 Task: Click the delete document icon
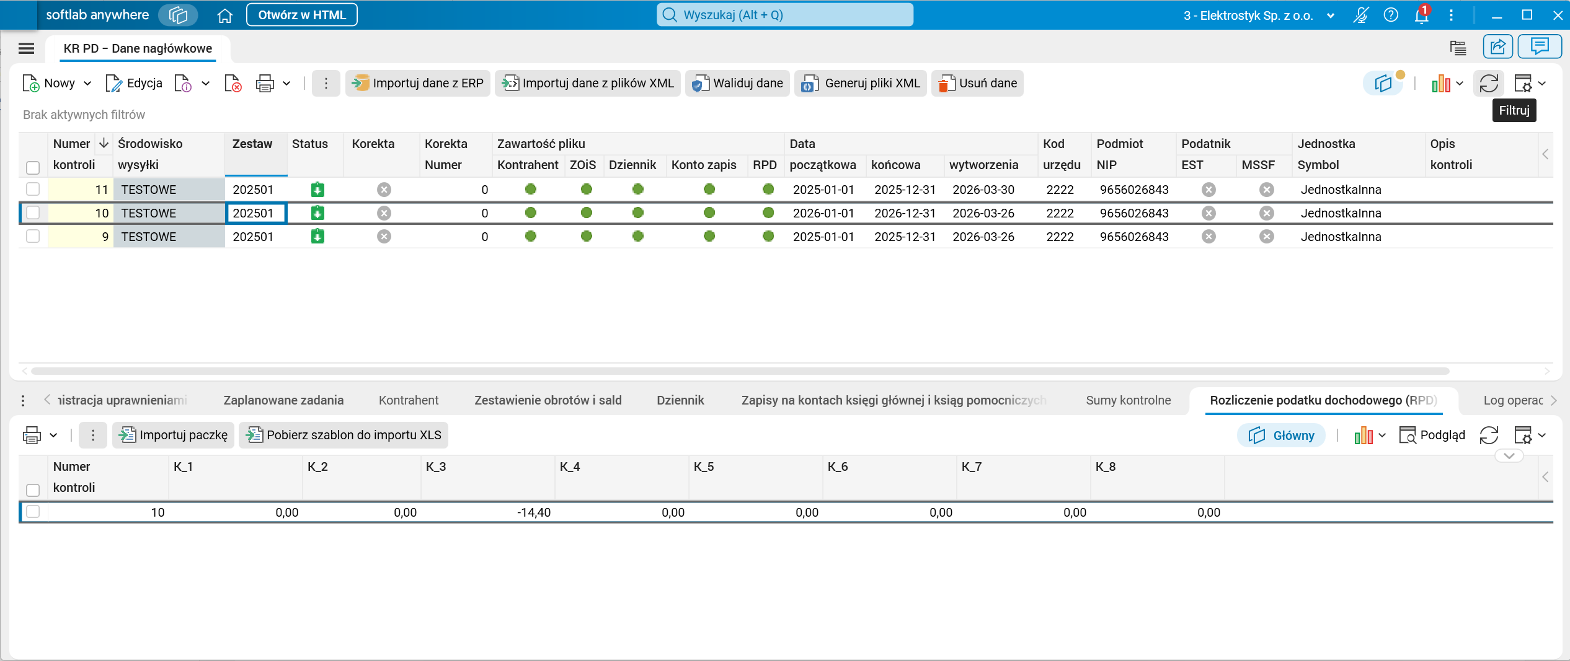point(233,83)
